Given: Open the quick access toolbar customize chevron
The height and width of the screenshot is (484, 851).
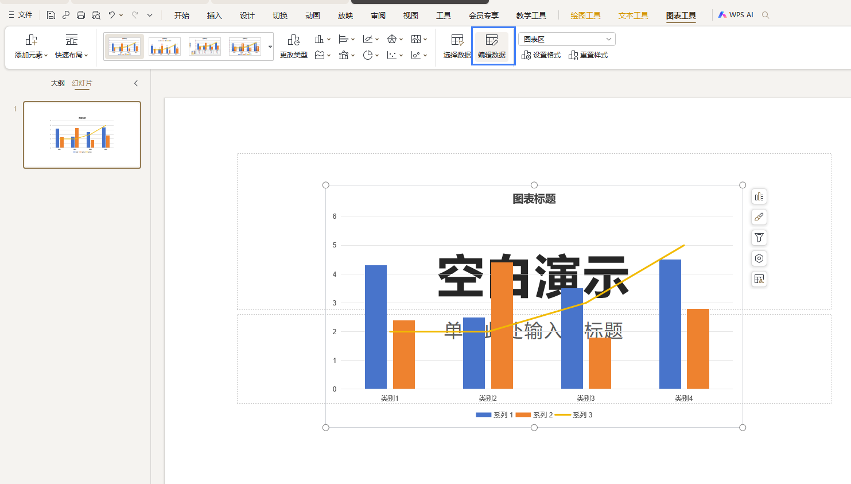Looking at the screenshot, I should click(x=150, y=15).
